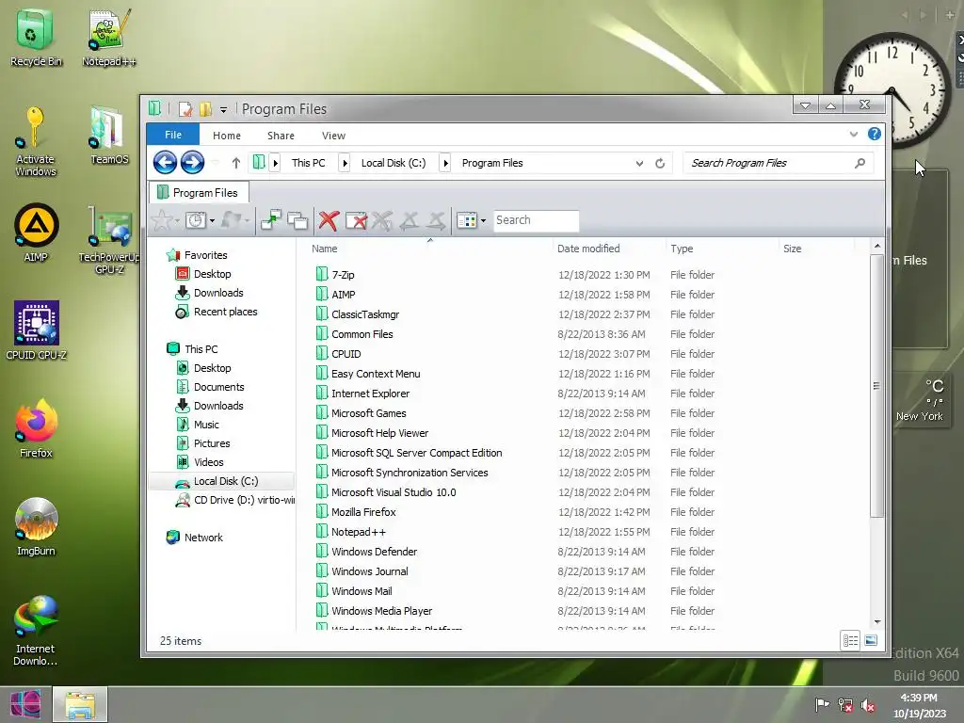
Task: Refresh the Program Files address bar
Action: point(660,163)
